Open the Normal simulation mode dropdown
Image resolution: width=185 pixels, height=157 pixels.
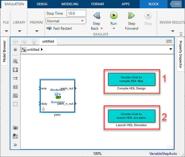tap(66, 21)
